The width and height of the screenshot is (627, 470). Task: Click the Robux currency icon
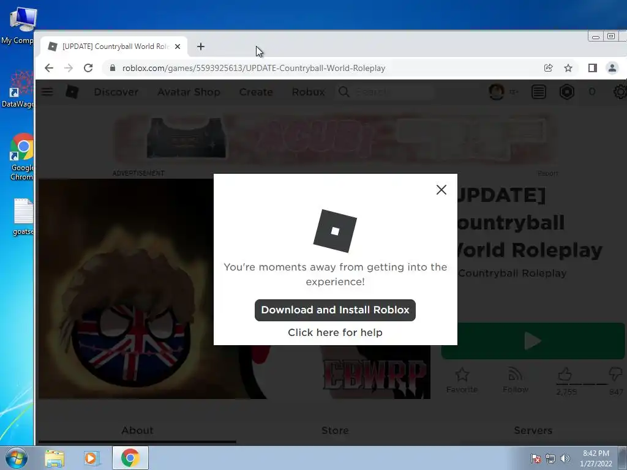point(566,92)
